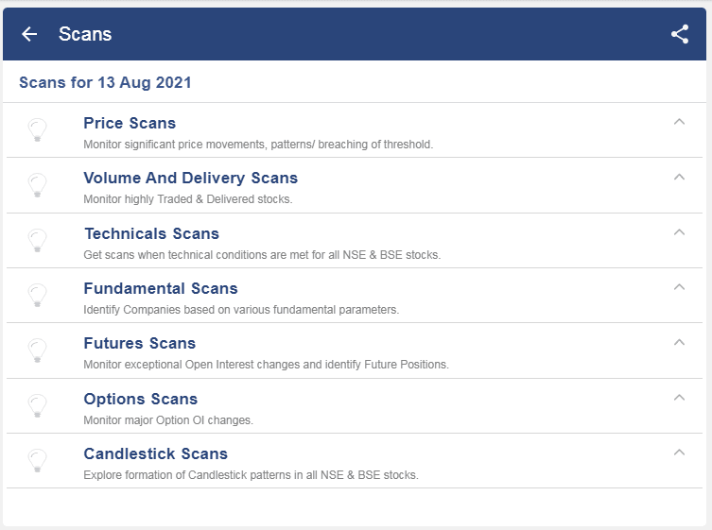Click 'Explore formation of Candlestick patterns' text
Screen dimensions: 712x530
(252, 474)
